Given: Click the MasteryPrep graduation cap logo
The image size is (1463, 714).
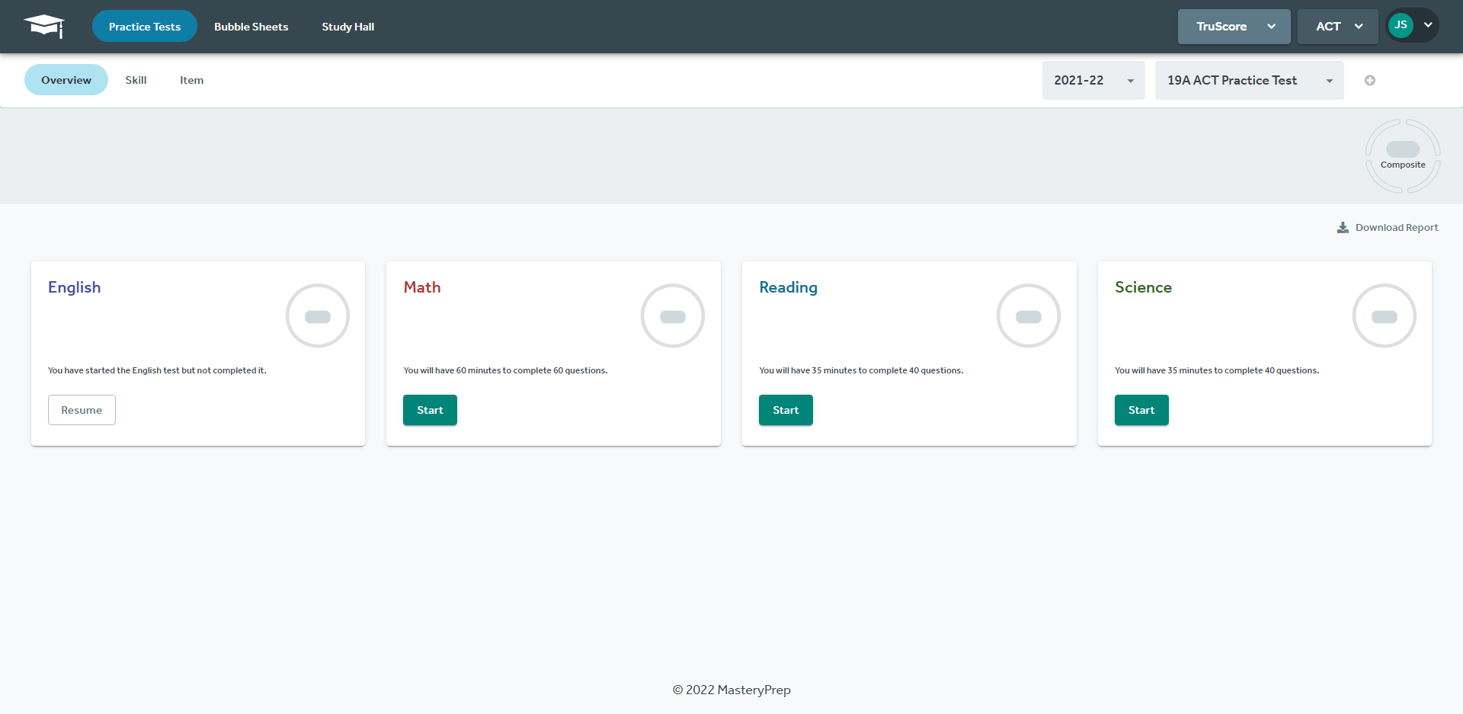Looking at the screenshot, I should tap(43, 25).
